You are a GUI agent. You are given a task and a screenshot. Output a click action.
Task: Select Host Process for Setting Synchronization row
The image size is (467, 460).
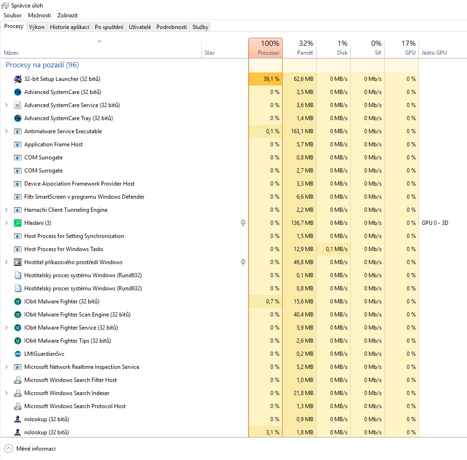click(x=233, y=236)
